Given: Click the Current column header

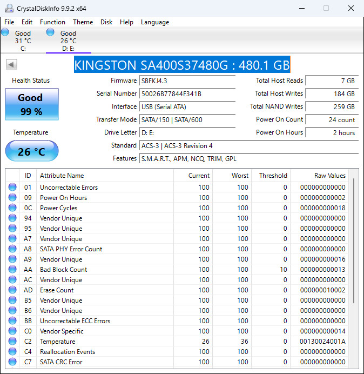Looking at the screenshot, I should [x=193, y=176].
